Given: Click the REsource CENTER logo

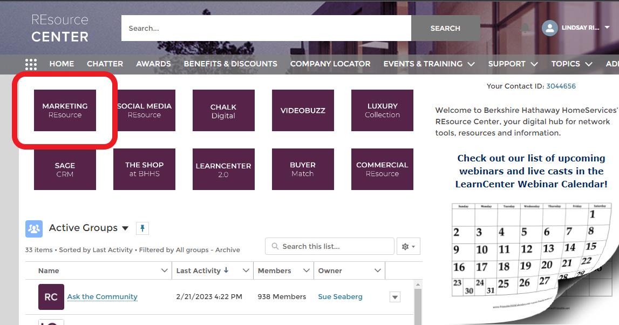Looking at the screenshot, I should pyautogui.click(x=60, y=28).
